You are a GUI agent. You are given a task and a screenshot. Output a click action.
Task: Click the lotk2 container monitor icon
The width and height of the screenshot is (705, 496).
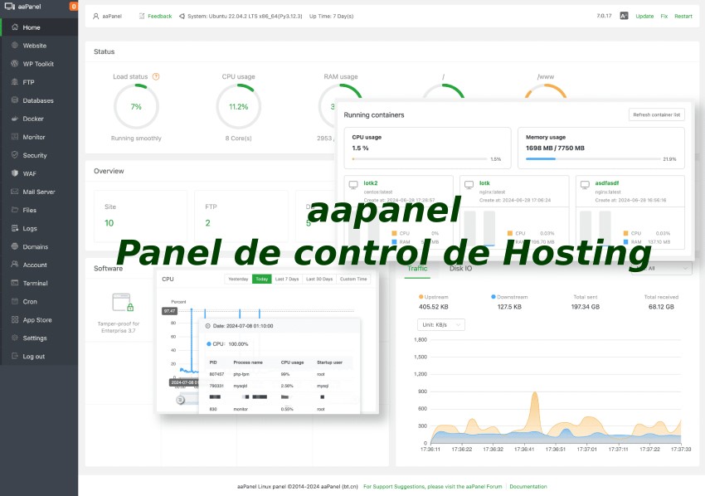(353, 184)
